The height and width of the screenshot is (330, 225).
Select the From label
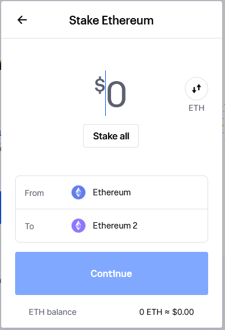click(34, 193)
